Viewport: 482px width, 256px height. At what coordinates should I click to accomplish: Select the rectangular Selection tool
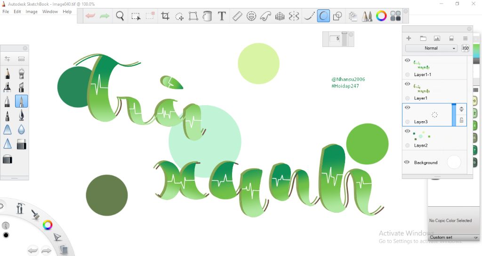point(136,16)
